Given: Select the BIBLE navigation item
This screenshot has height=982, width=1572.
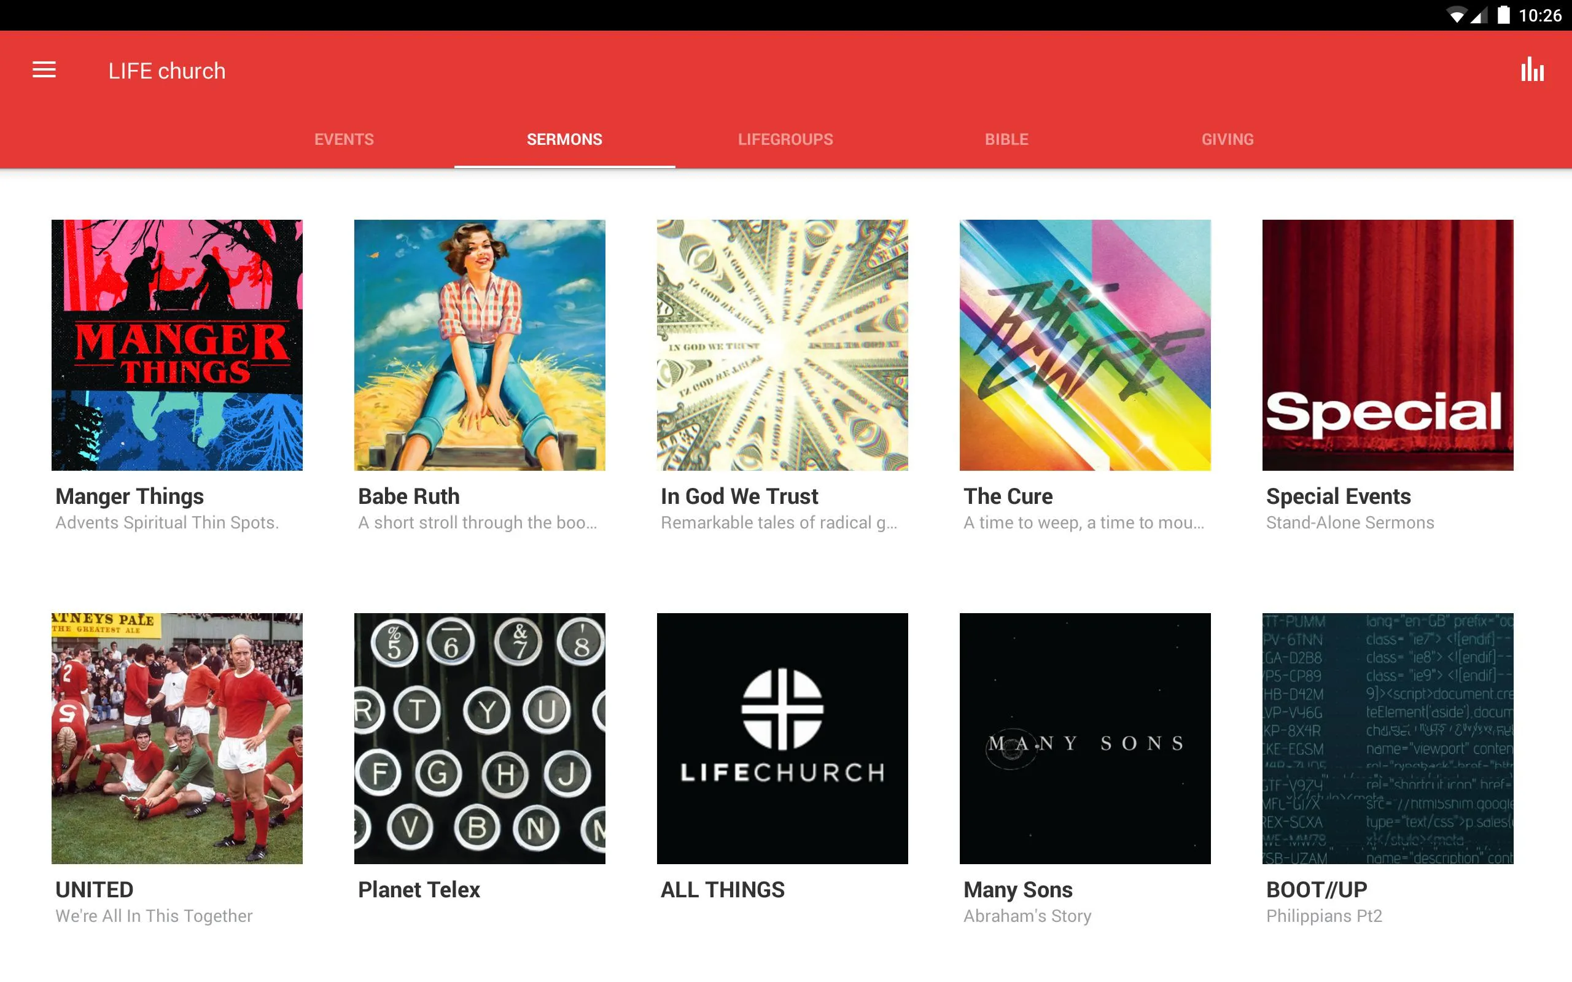Looking at the screenshot, I should [x=1006, y=138].
